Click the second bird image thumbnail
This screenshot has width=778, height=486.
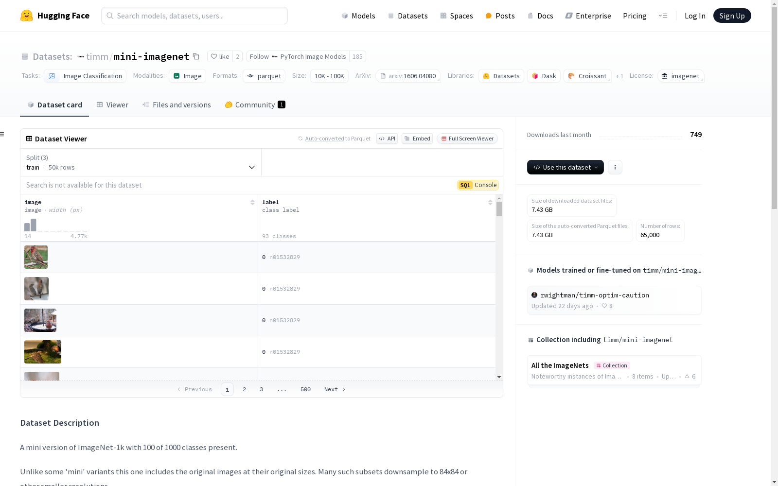(36, 289)
